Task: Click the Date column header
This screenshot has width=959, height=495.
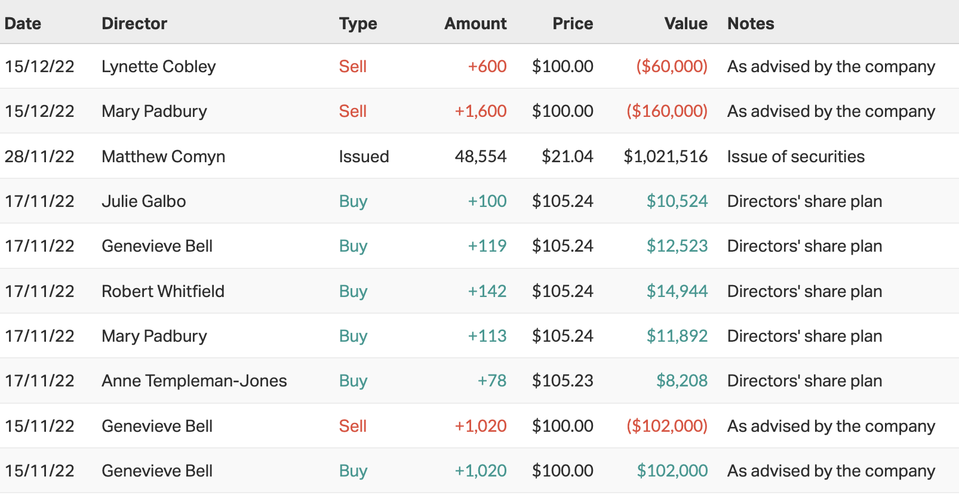Action: pyautogui.click(x=23, y=24)
